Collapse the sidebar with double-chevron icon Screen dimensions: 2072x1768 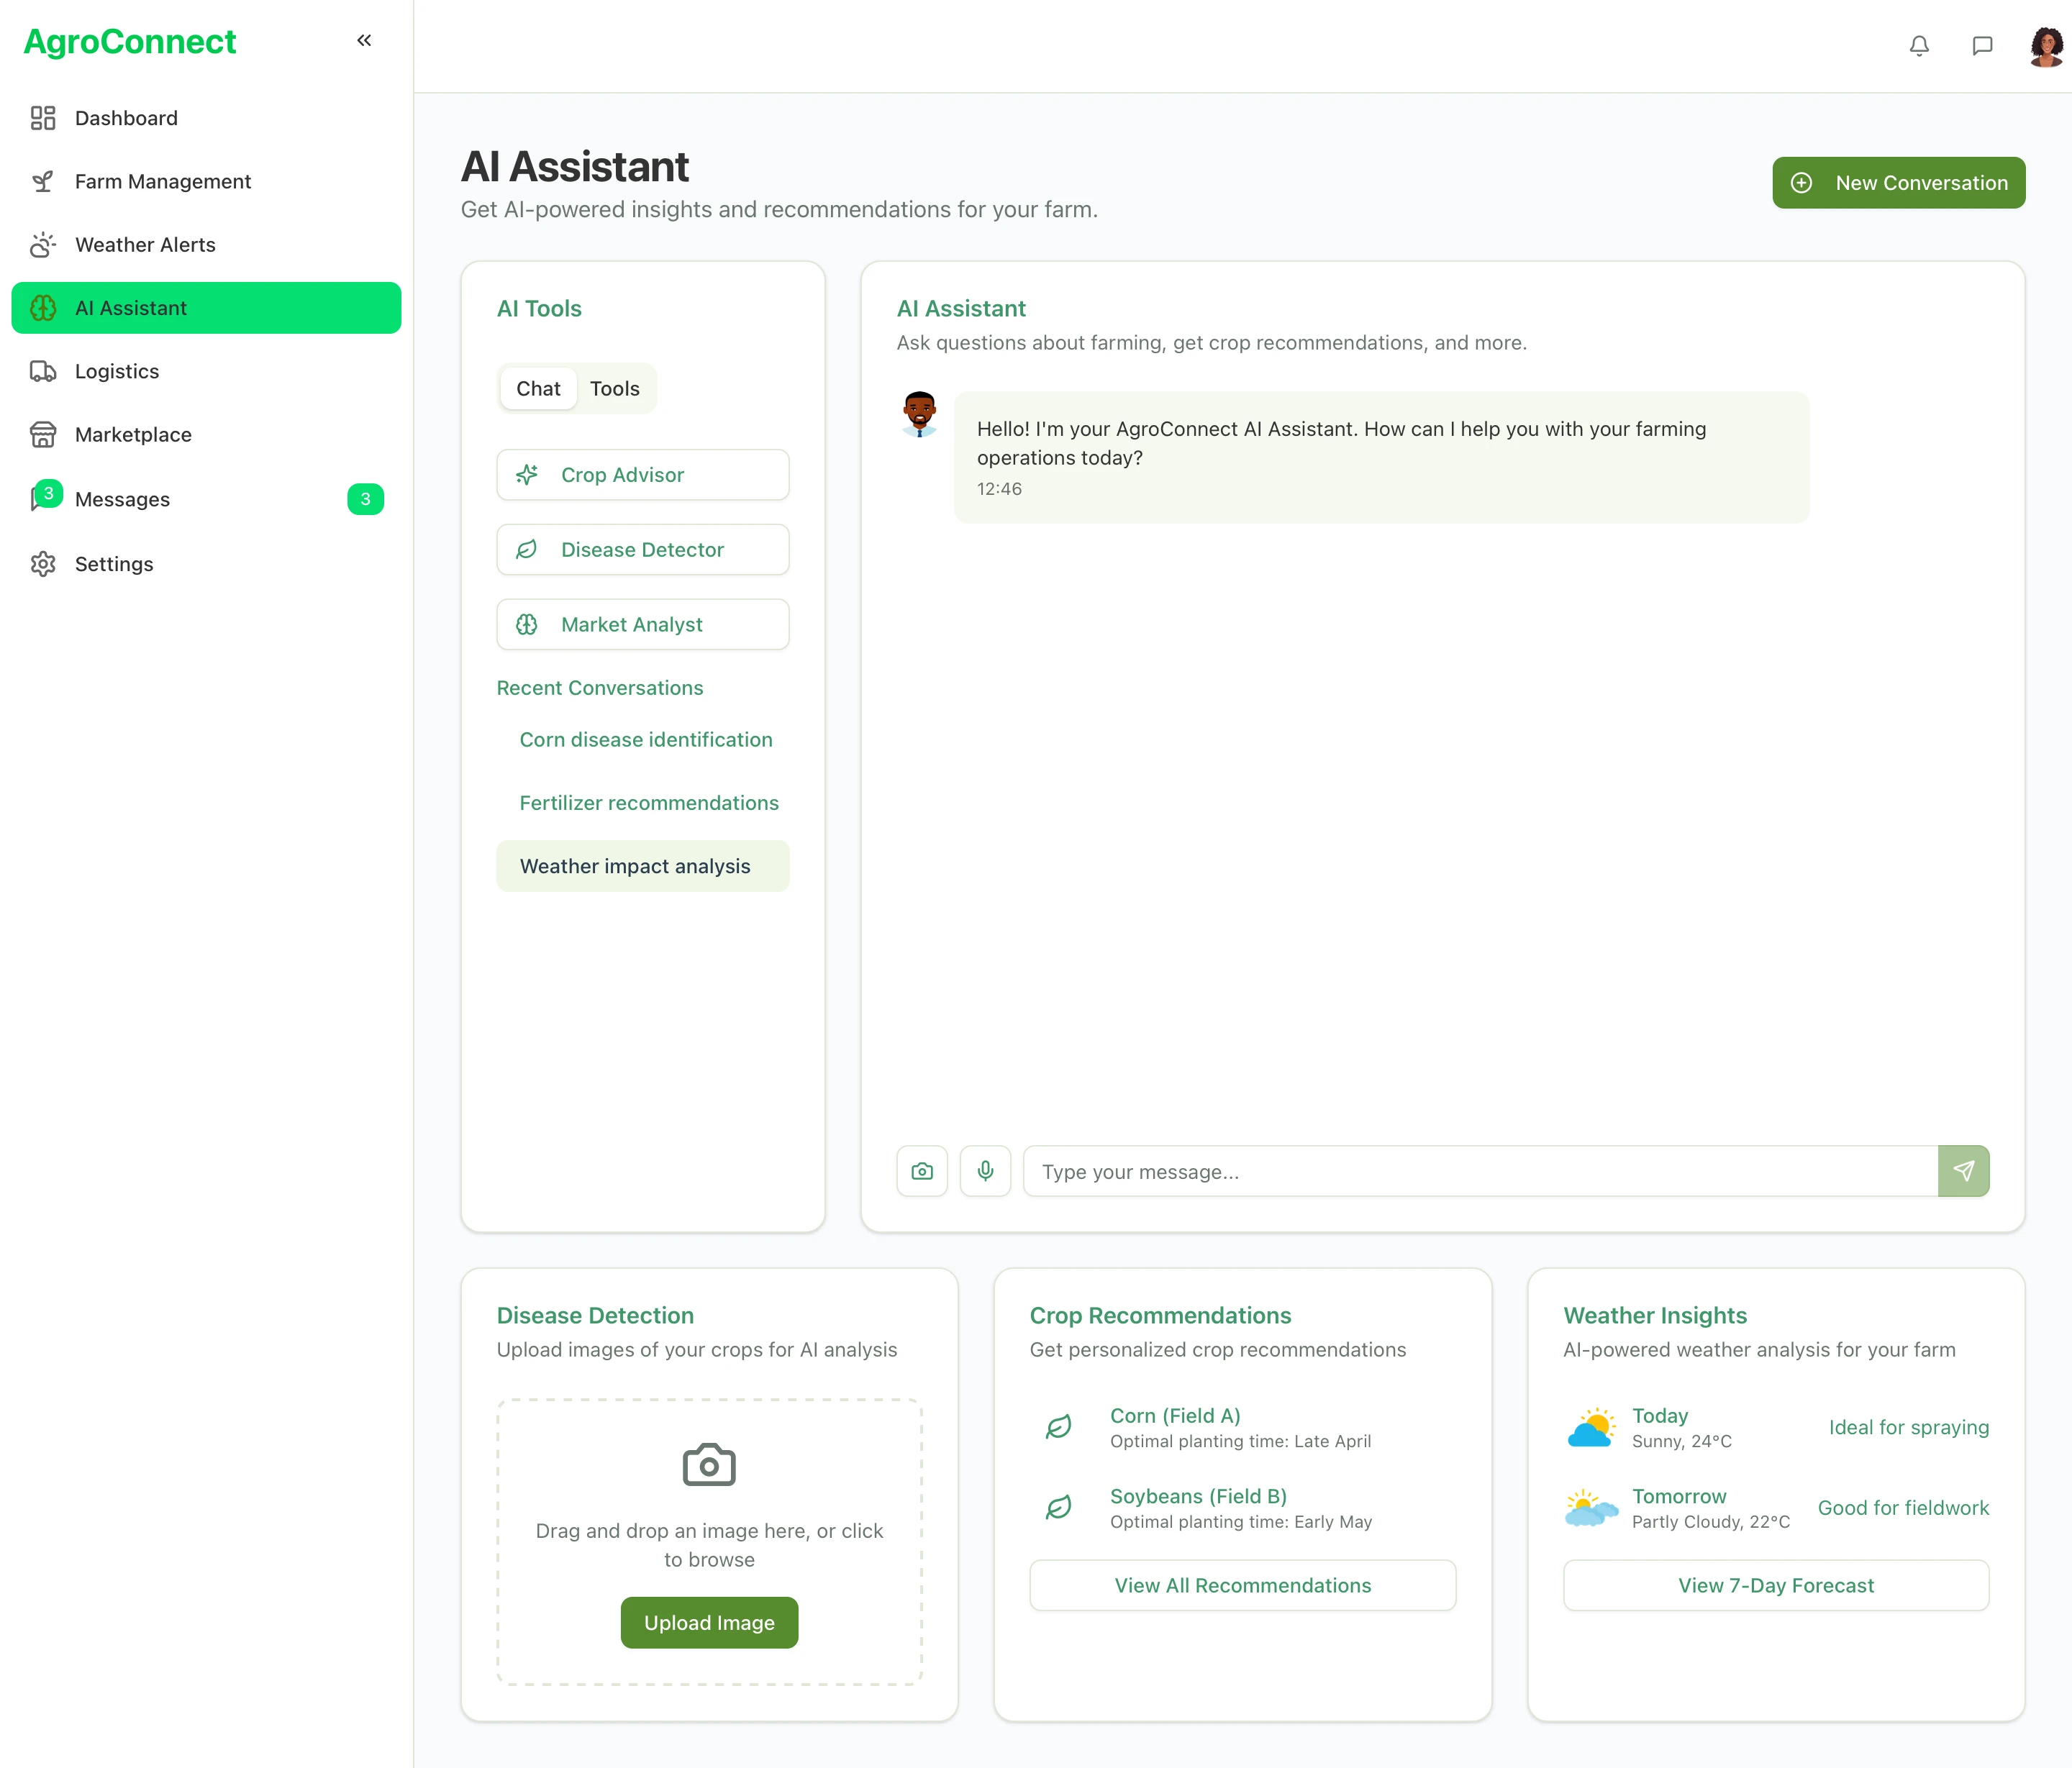coord(364,41)
